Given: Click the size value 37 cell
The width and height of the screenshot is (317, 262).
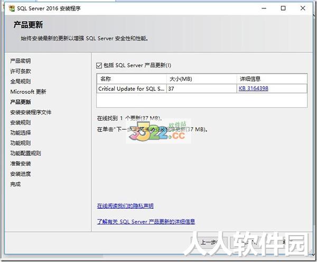Looking at the screenshot, I should (202, 89).
